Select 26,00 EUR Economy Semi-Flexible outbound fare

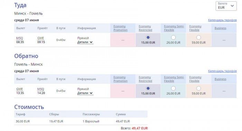point(173,38)
